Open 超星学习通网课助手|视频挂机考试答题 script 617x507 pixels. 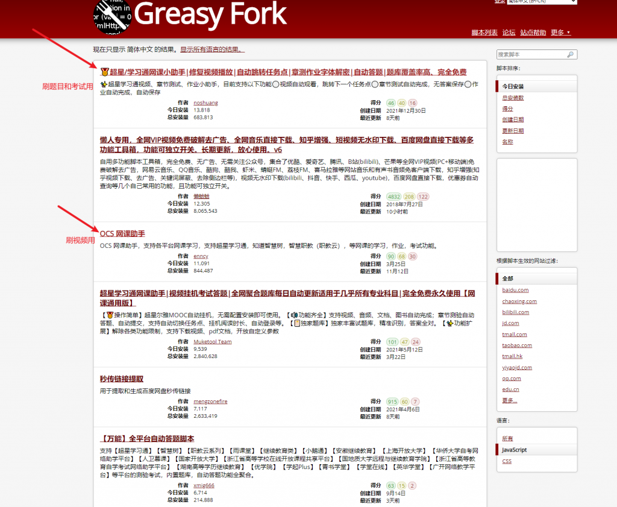click(287, 298)
